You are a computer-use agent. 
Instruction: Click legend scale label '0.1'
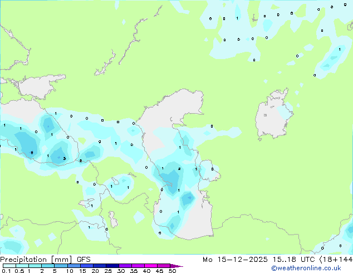tap(6, 271)
